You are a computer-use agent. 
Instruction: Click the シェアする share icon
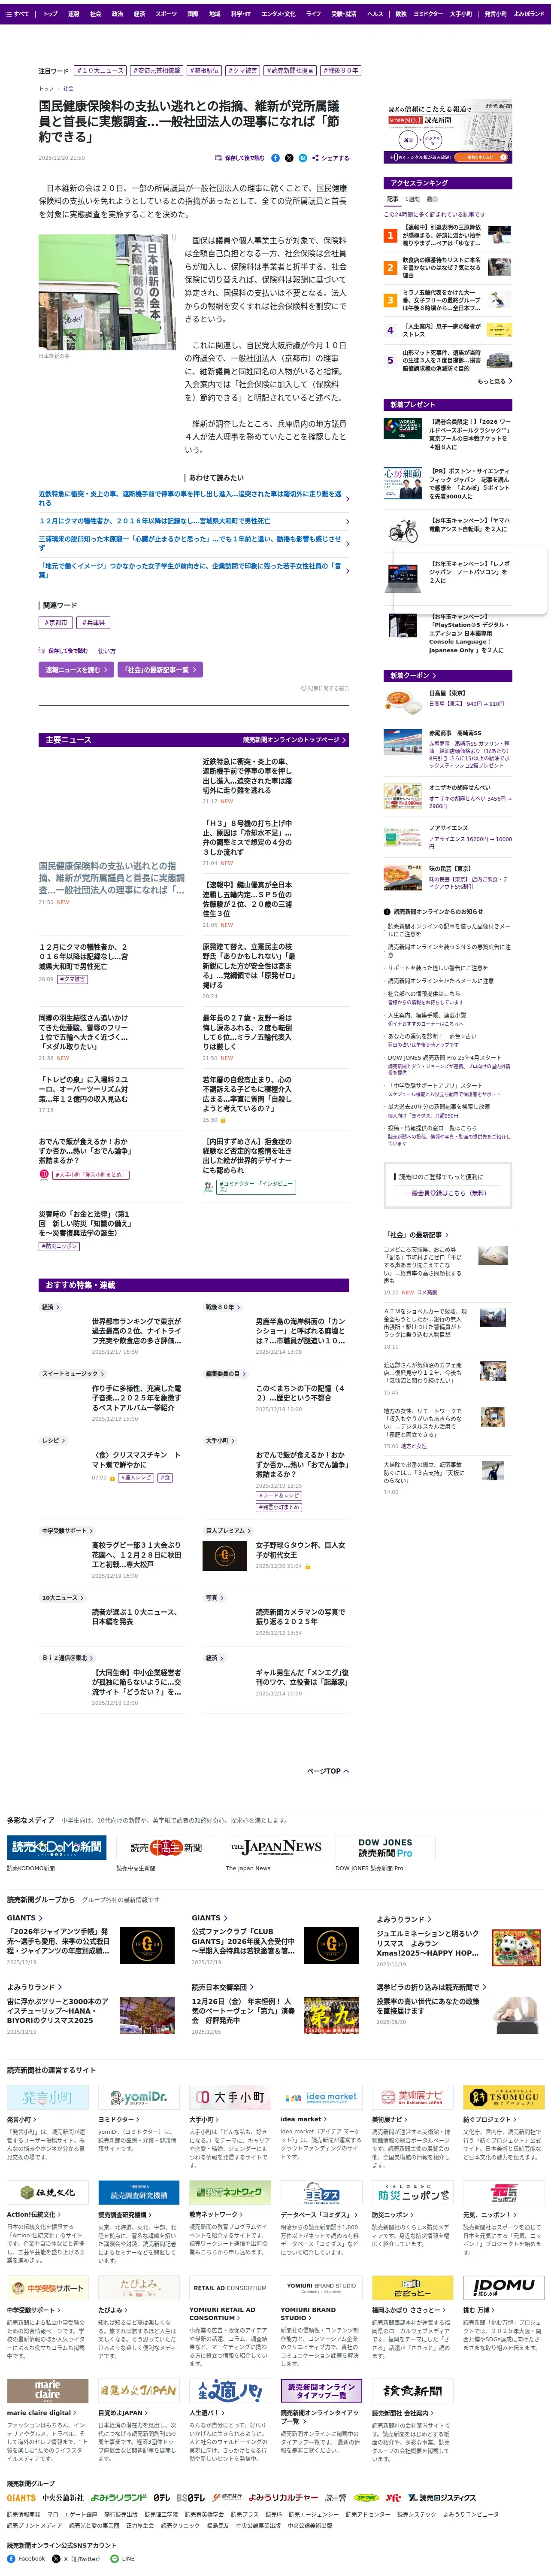pos(331,158)
